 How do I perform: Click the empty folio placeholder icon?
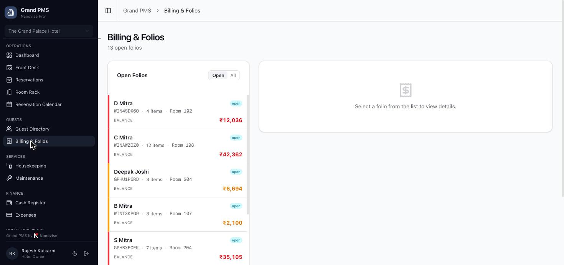(x=406, y=90)
